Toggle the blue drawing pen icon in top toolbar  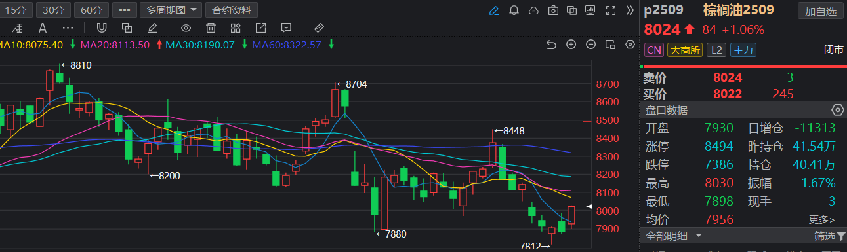point(494,10)
